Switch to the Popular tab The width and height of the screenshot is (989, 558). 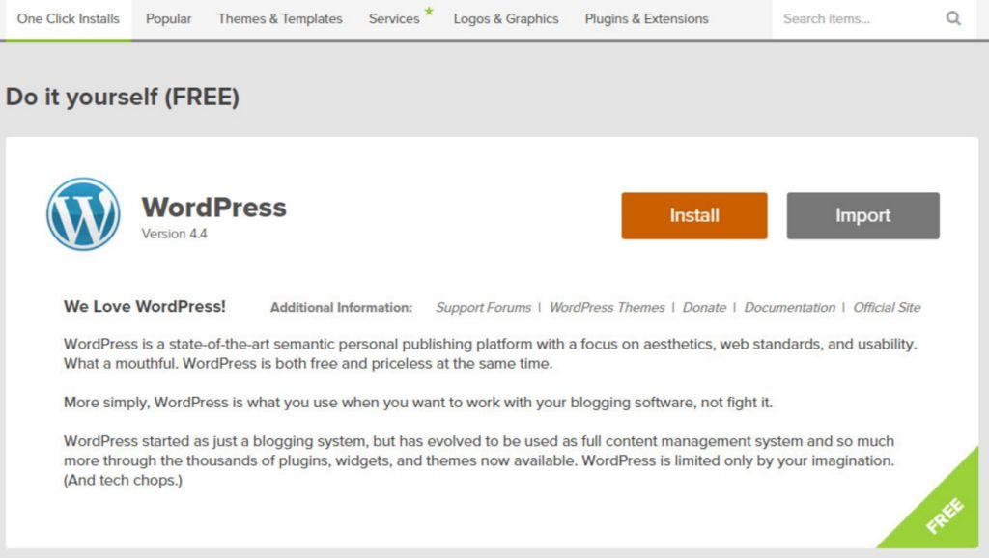pyautogui.click(x=168, y=18)
